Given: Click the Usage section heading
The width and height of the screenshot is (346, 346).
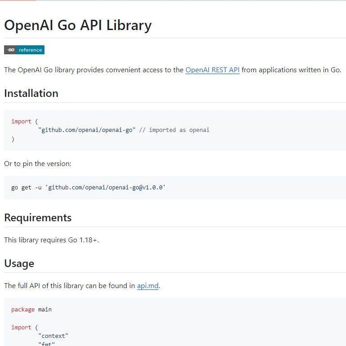Looking at the screenshot, I should 19,263.
